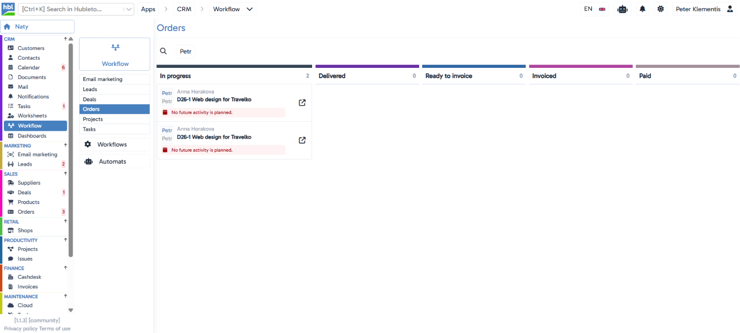Collapse the RETAIL sidebar section arrow
This screenshot has height=333, width=740.
click(x=65, y=222)
